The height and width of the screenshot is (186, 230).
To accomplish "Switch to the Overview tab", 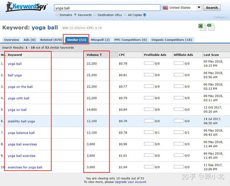I will 11,40.
